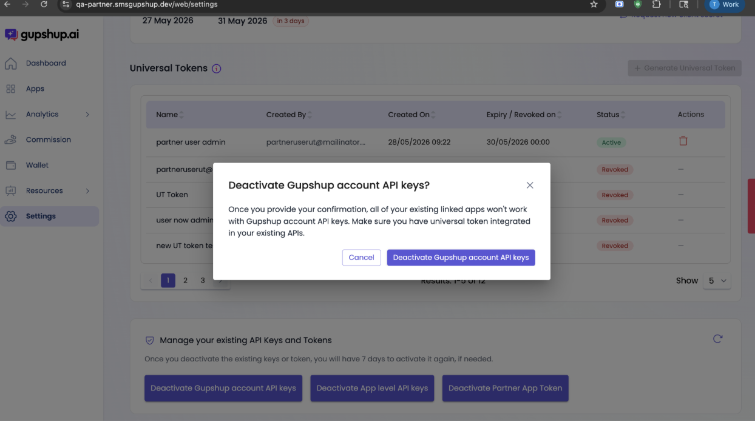Sort table by Created By column
The width and height of the screenshot is (755, 422).
click(310, 115)
